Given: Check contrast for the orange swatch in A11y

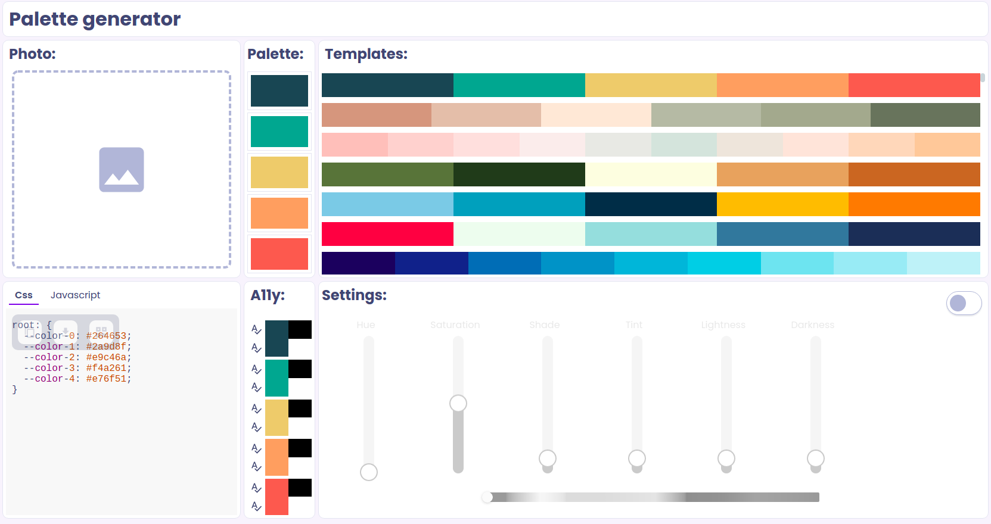Looking at the screenshot, I should click(256, 448).
